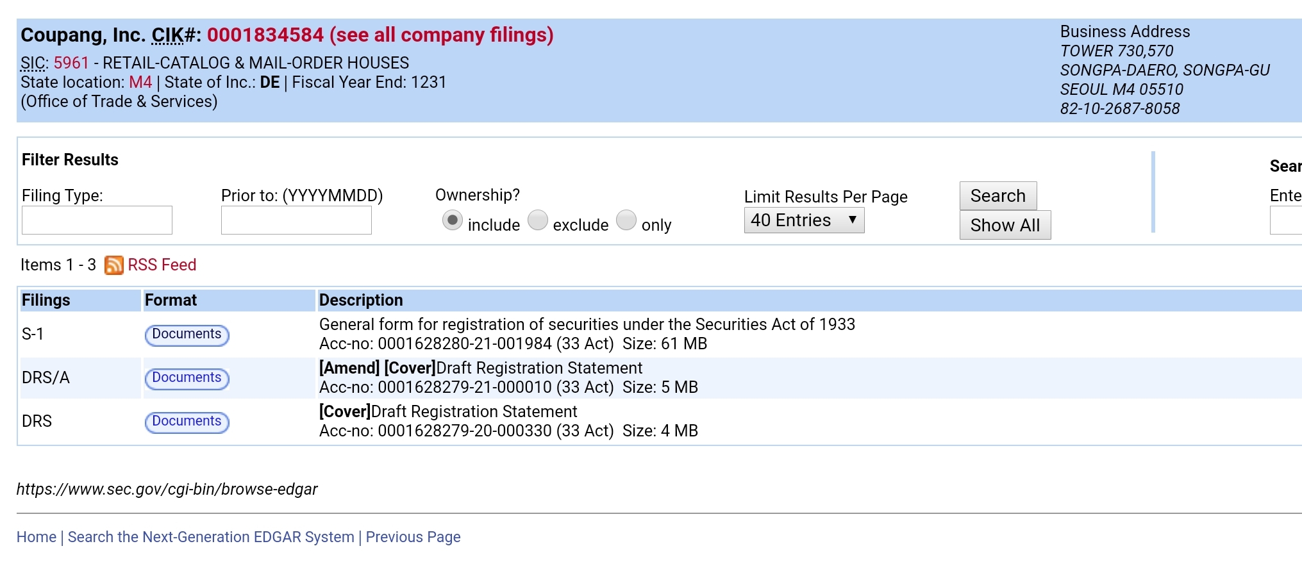Select the 'include' ownership radio button

pyautogui.click(x=453, y=220)
